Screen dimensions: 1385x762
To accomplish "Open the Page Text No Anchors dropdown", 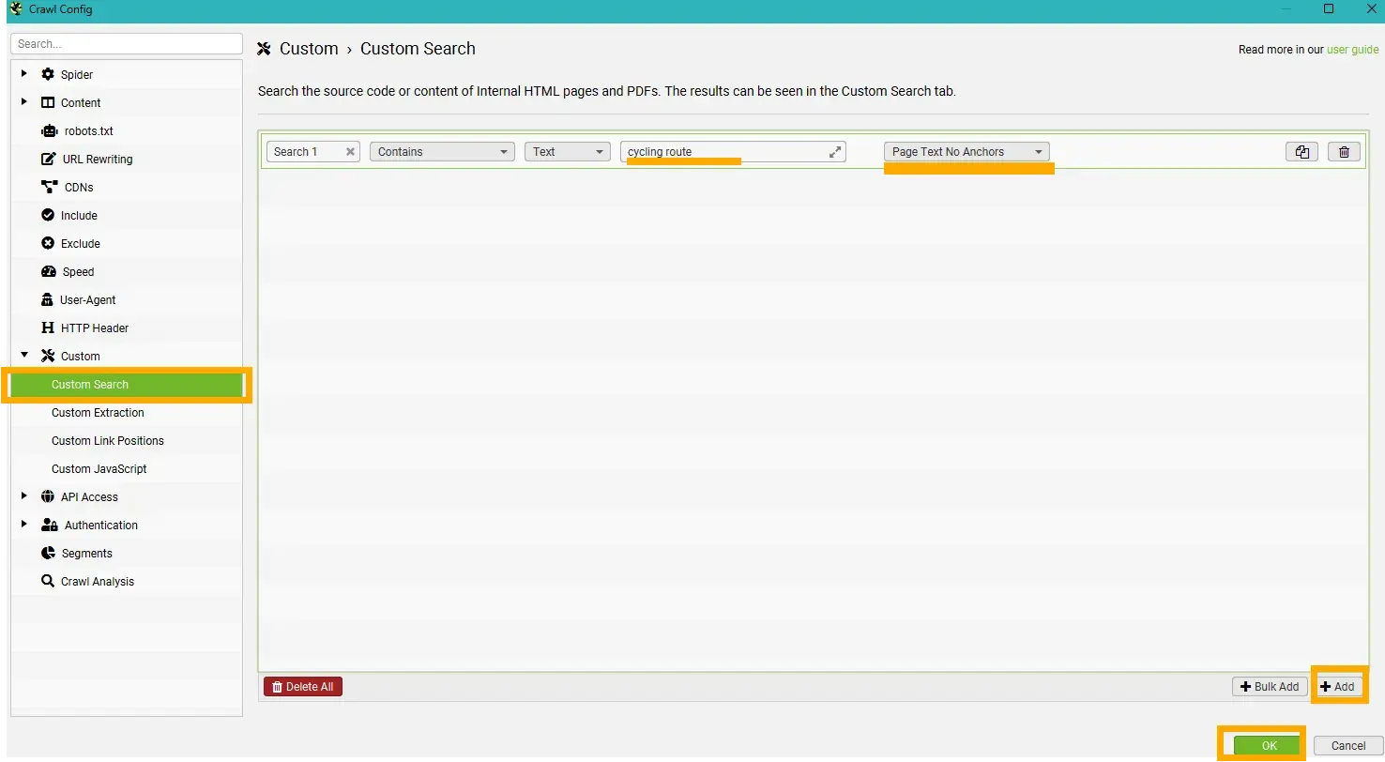I will [x=966, y=151].
